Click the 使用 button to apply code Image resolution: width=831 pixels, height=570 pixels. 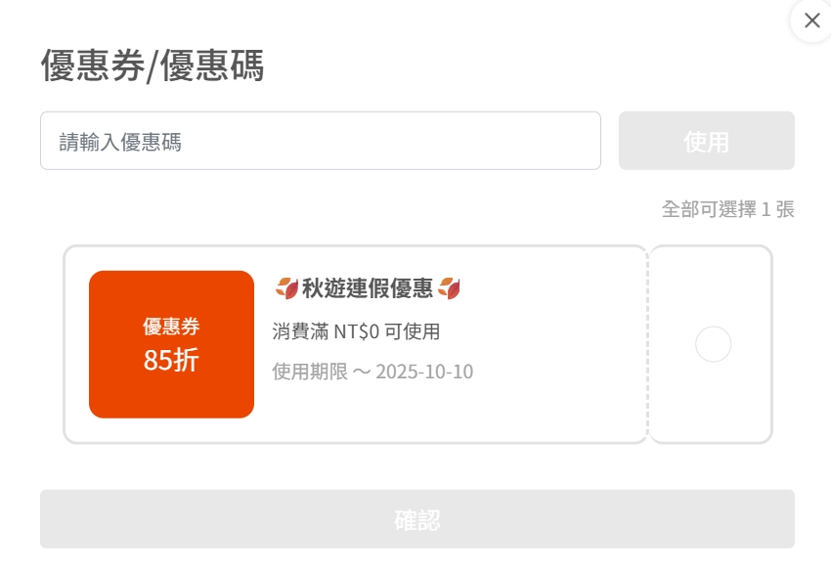(x=706, y=141)
